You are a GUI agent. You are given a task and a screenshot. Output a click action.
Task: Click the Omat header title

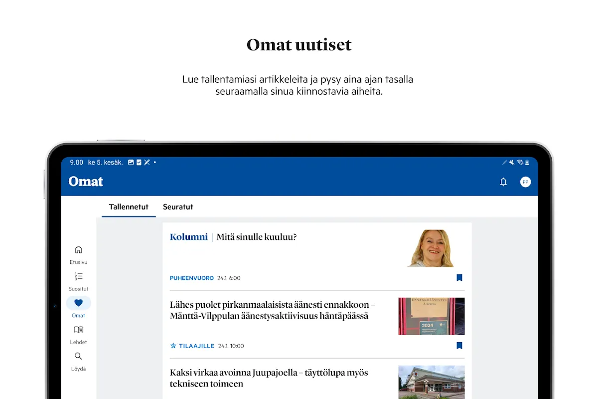[86, 182]
